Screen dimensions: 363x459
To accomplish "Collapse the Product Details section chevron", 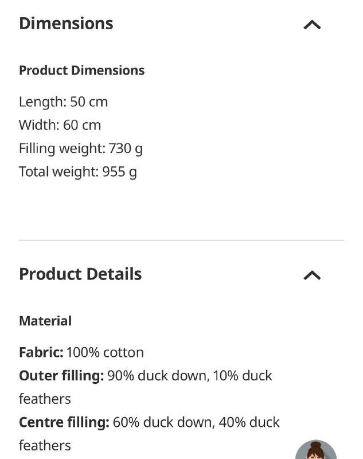I will pyautogui.click(x=312, y=275).
